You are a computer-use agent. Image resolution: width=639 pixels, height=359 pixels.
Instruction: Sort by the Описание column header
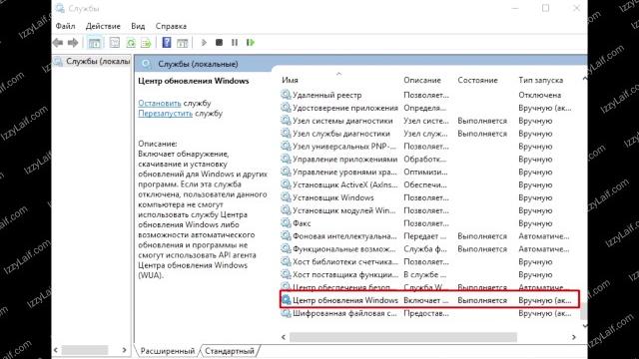tap(422, 80)
